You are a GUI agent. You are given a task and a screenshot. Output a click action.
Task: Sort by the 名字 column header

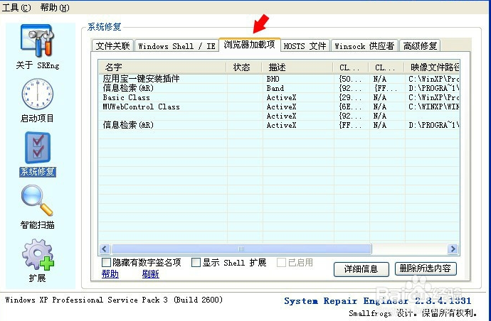pos(163,67)
